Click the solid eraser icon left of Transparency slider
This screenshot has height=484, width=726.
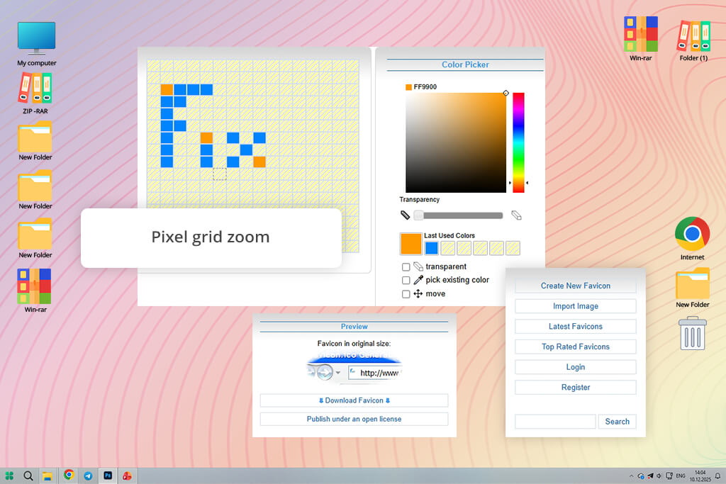(x=405, y=215)
